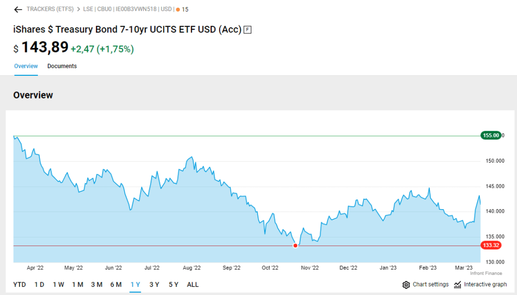The width and height of the screenshot is (517, 295).
Task: Click the Chart settings text label
Action: click(x=431, y=284)
